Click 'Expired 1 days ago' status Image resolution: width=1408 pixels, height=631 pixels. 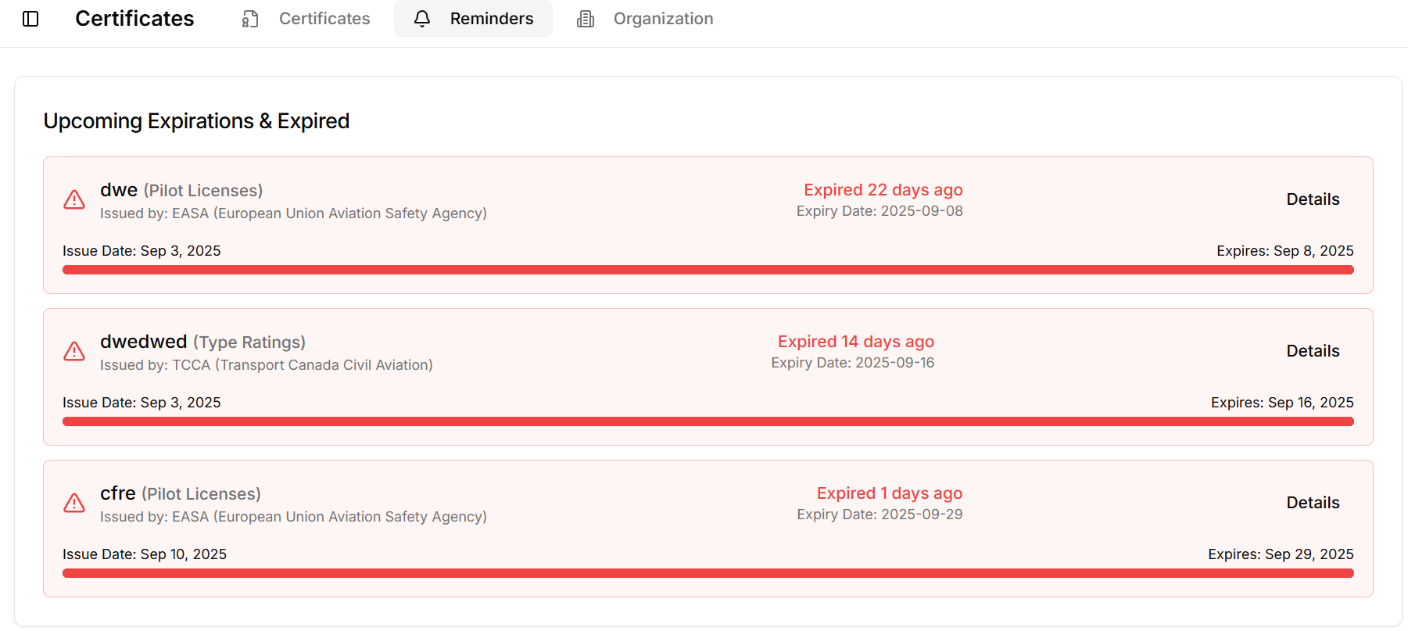(x=890, y=493)
